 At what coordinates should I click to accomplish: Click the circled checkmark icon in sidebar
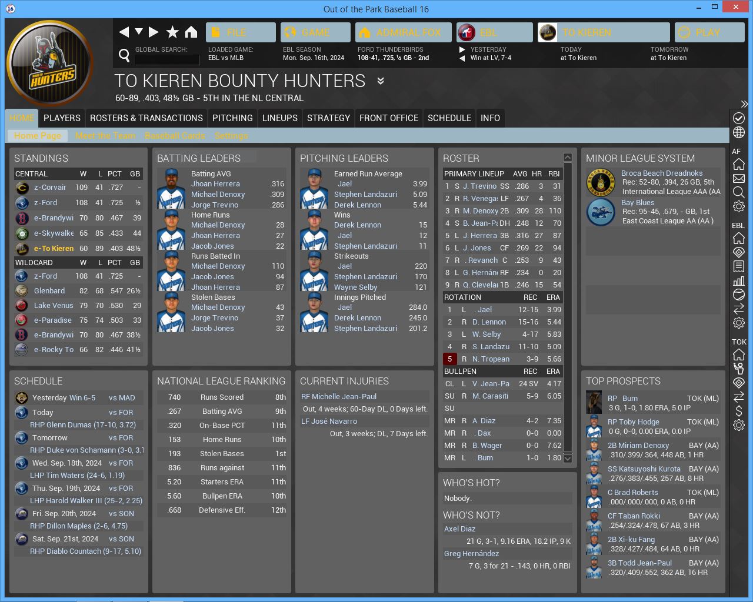pos(739,118)
